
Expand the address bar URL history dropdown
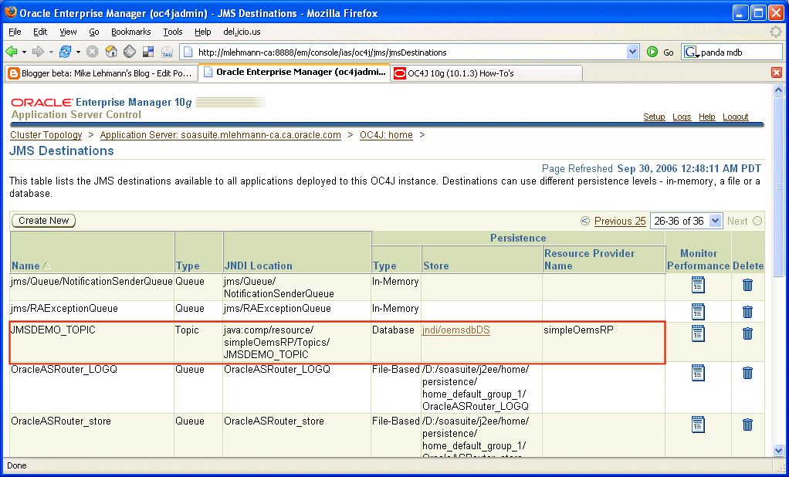point(632,52)
